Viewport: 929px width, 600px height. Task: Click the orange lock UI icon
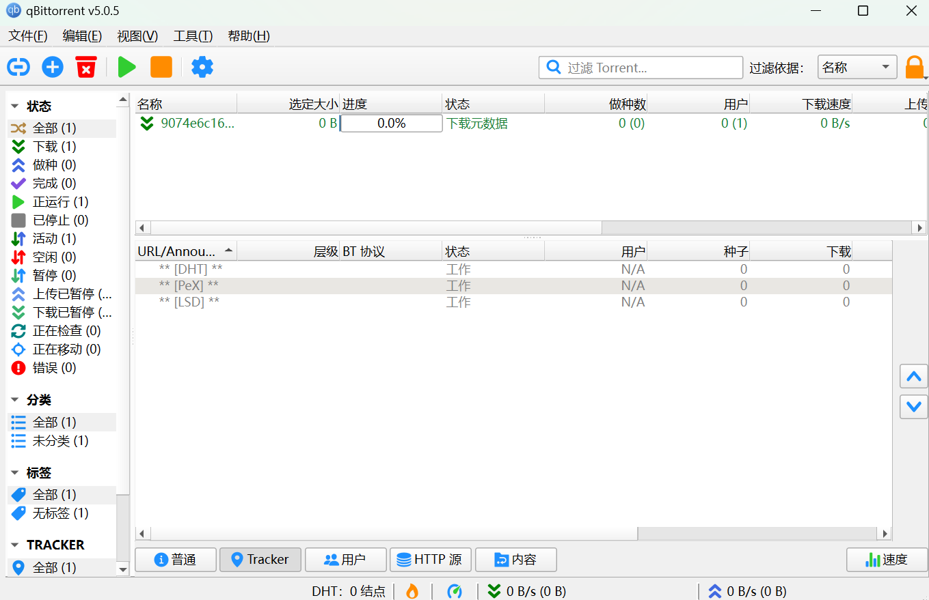tap(914, 68)
